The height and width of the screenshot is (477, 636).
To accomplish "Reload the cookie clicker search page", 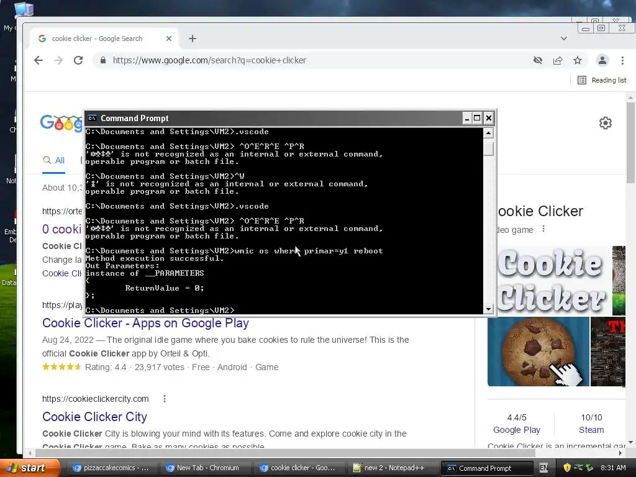I will [x=78, y=60].
